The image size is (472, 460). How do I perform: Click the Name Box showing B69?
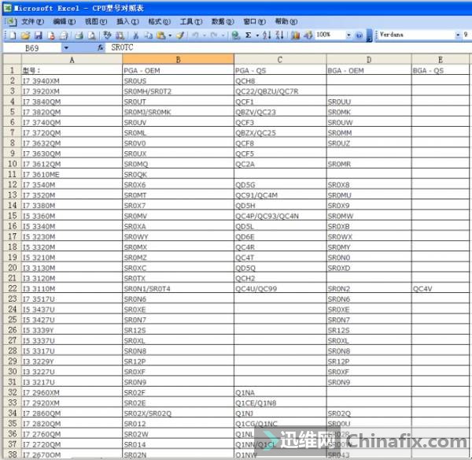(x=32, y=48)
